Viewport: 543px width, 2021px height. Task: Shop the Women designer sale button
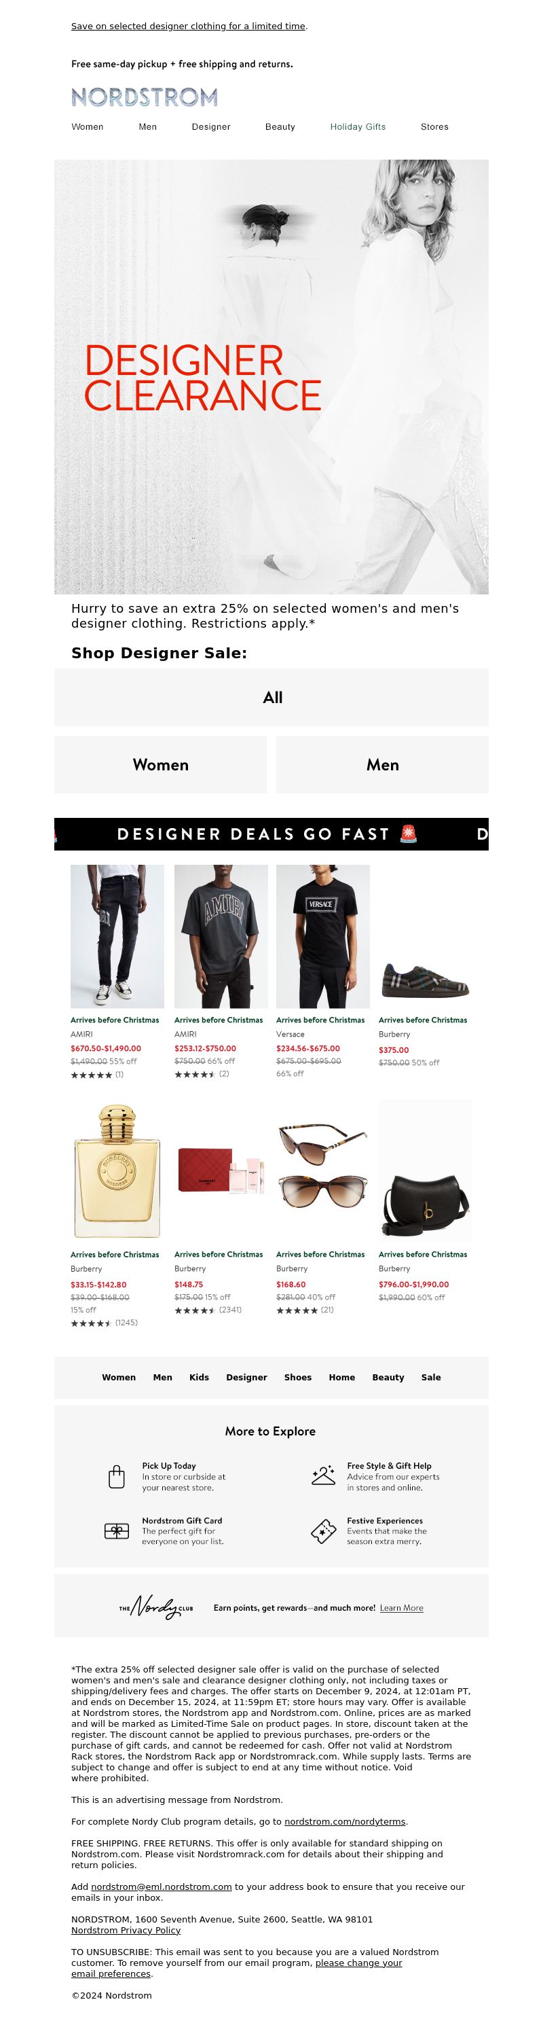tap(161, 764)
